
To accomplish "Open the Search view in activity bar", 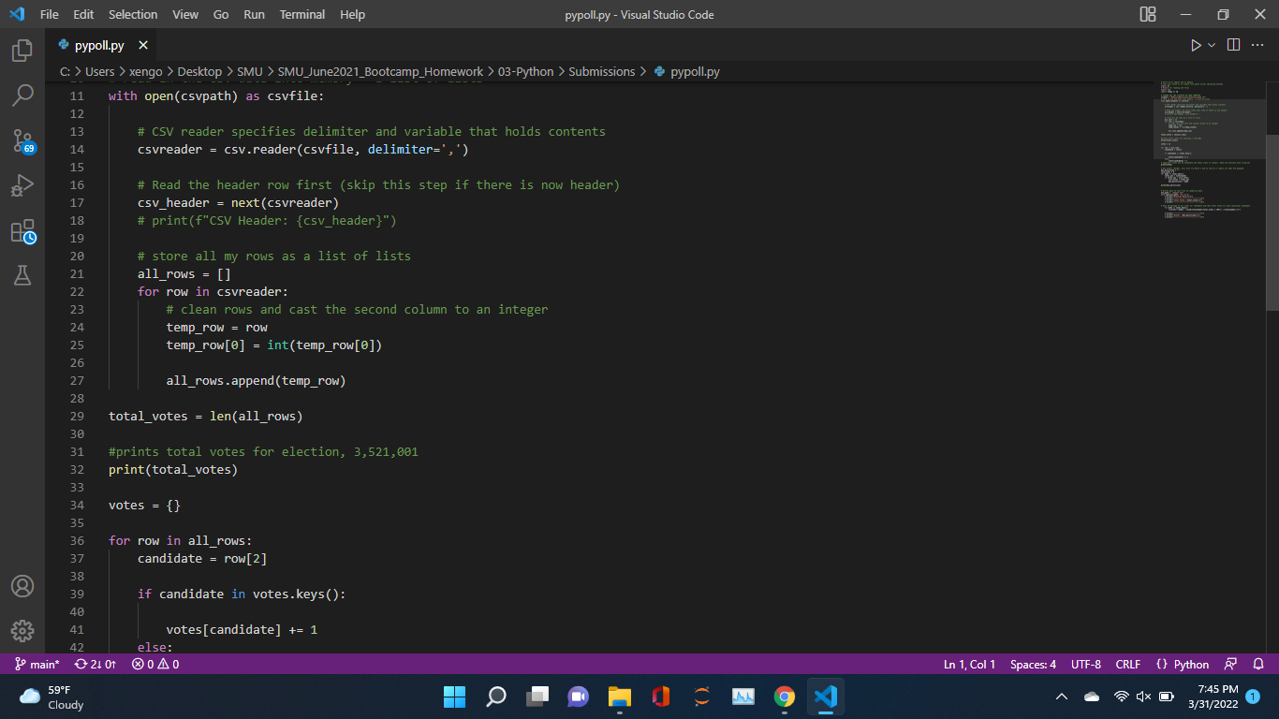I will point(22,95).
